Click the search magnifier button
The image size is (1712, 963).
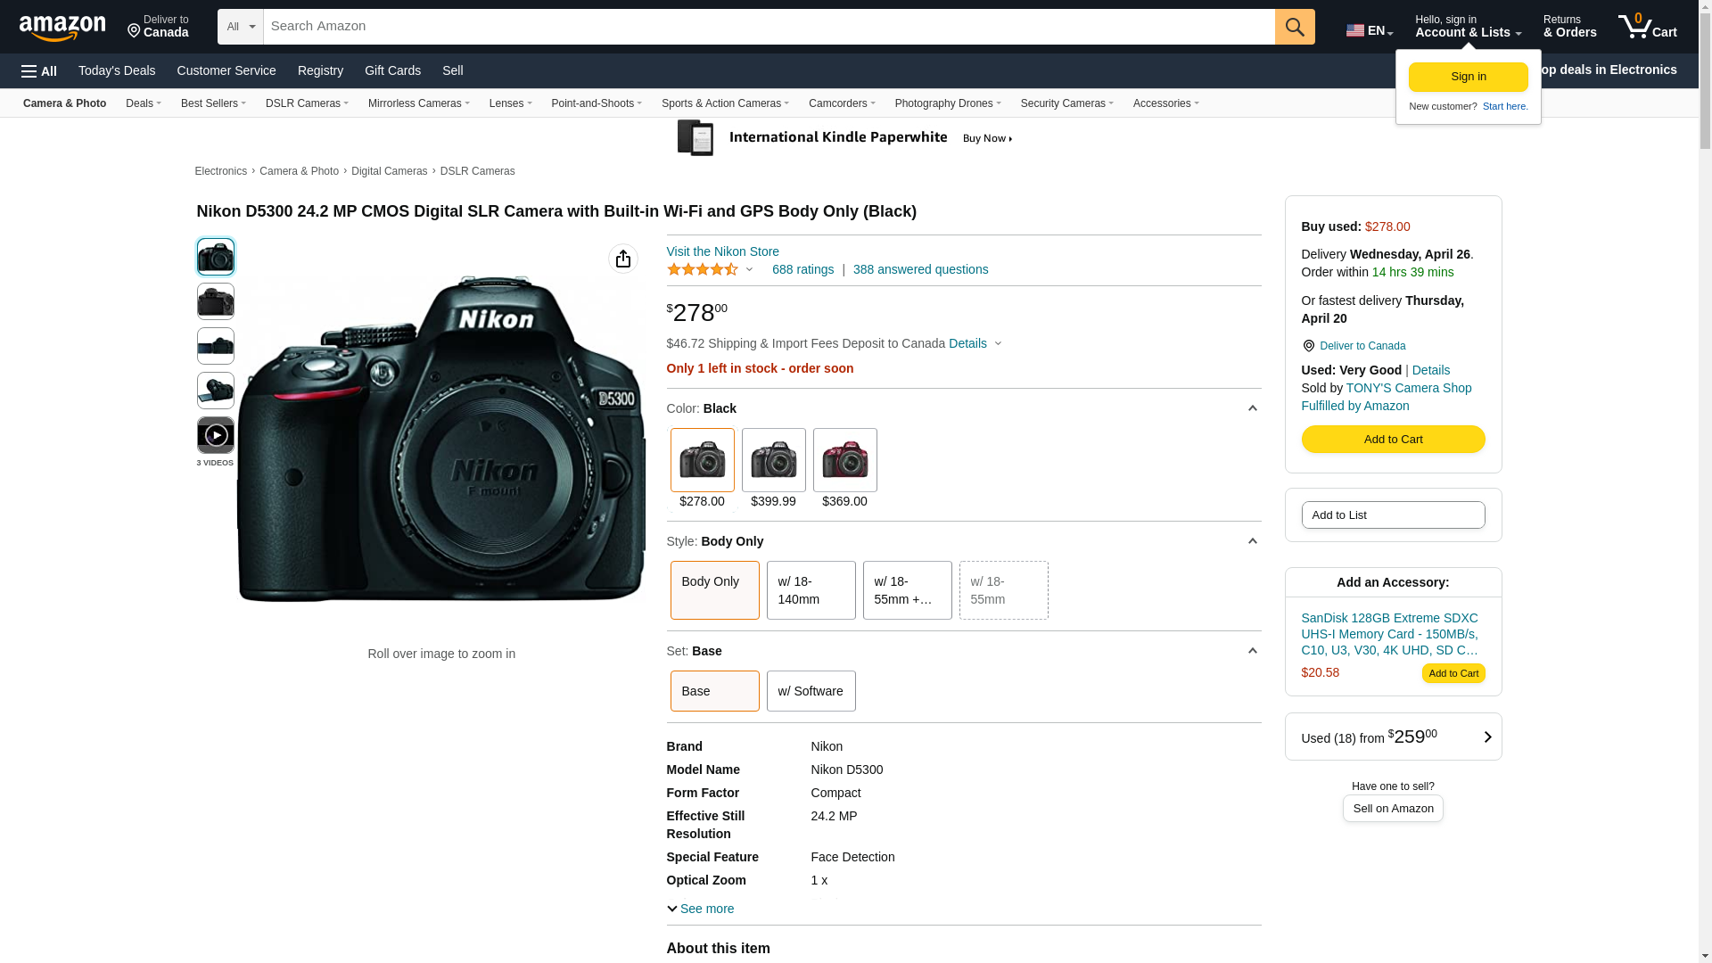pyautogui.click(x=1294, y=27)
